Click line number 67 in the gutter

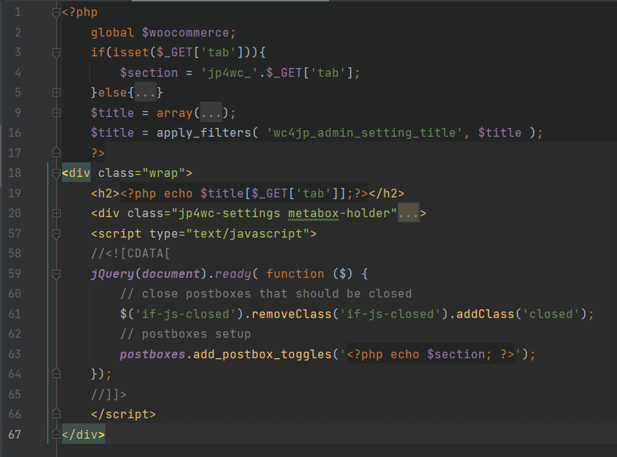[x=14, y=434]
